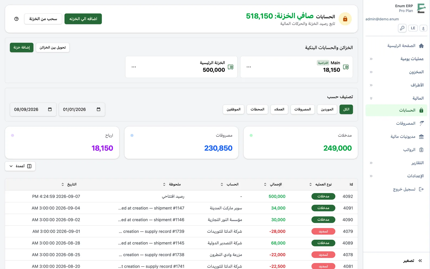Click the 08/09/2026 date input
This screenshot has width=430, height=269.
click(33, 109)
